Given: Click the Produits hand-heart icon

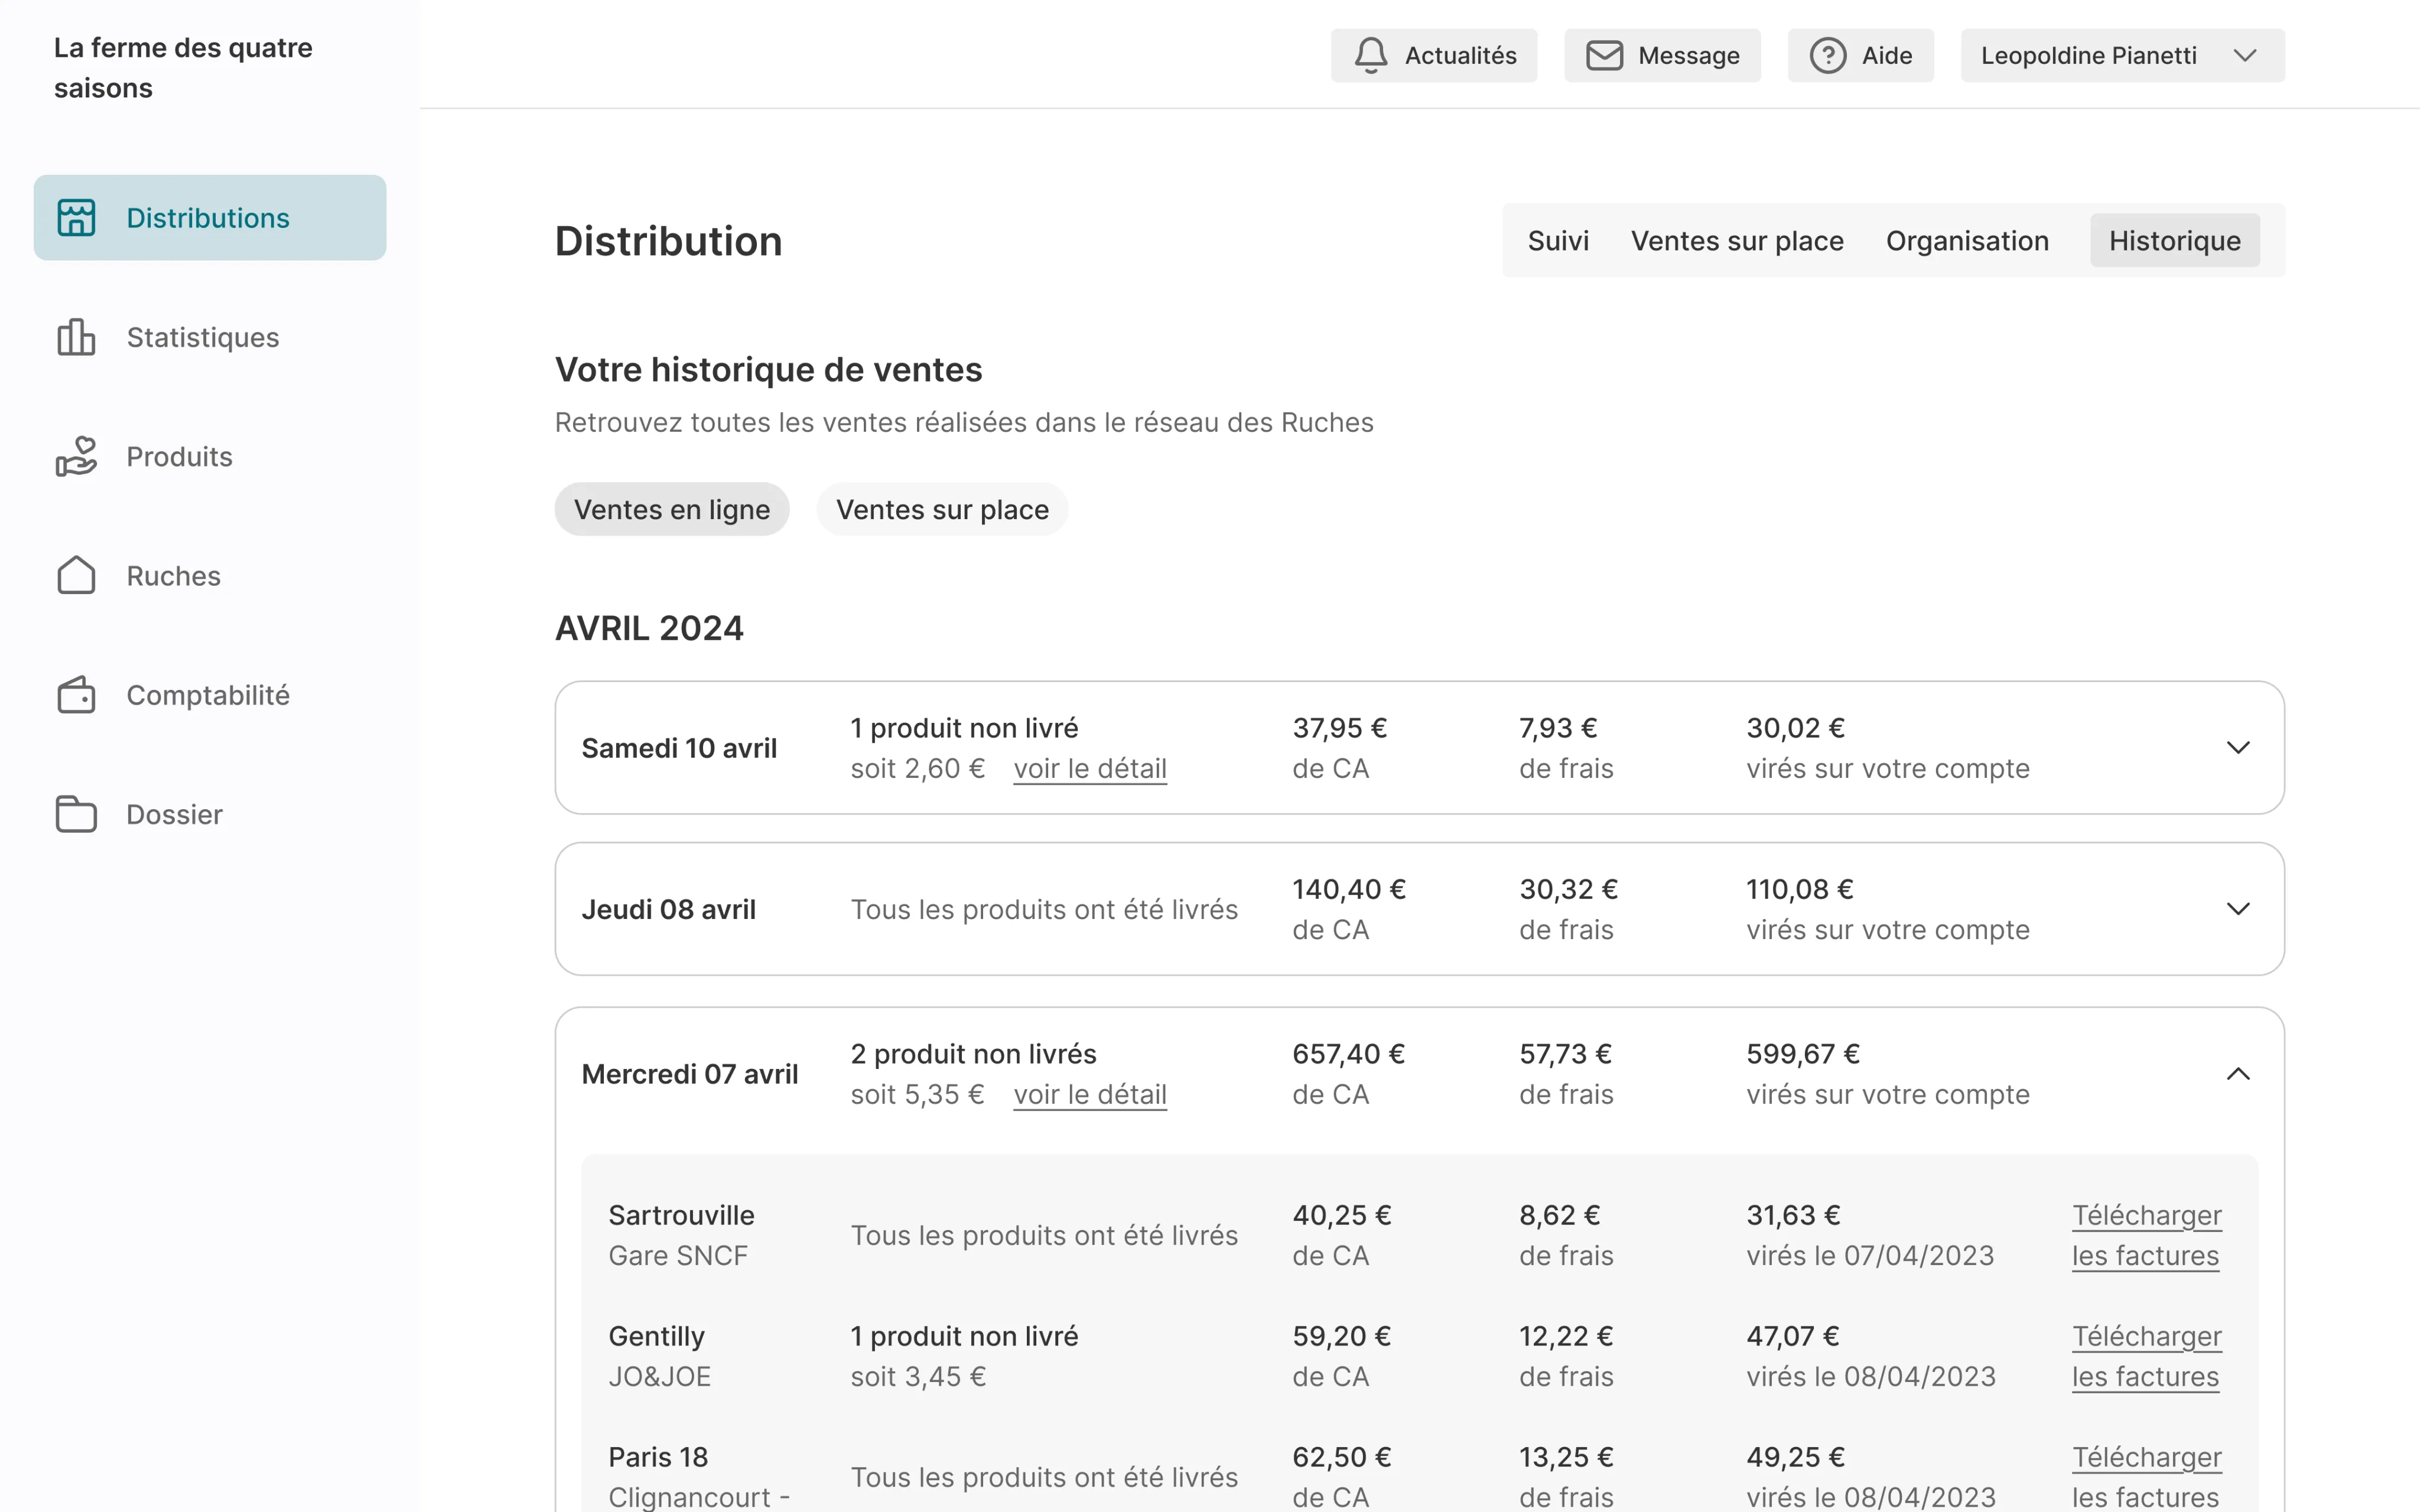Looking at the screenshot, I should (x=76, y=456).
